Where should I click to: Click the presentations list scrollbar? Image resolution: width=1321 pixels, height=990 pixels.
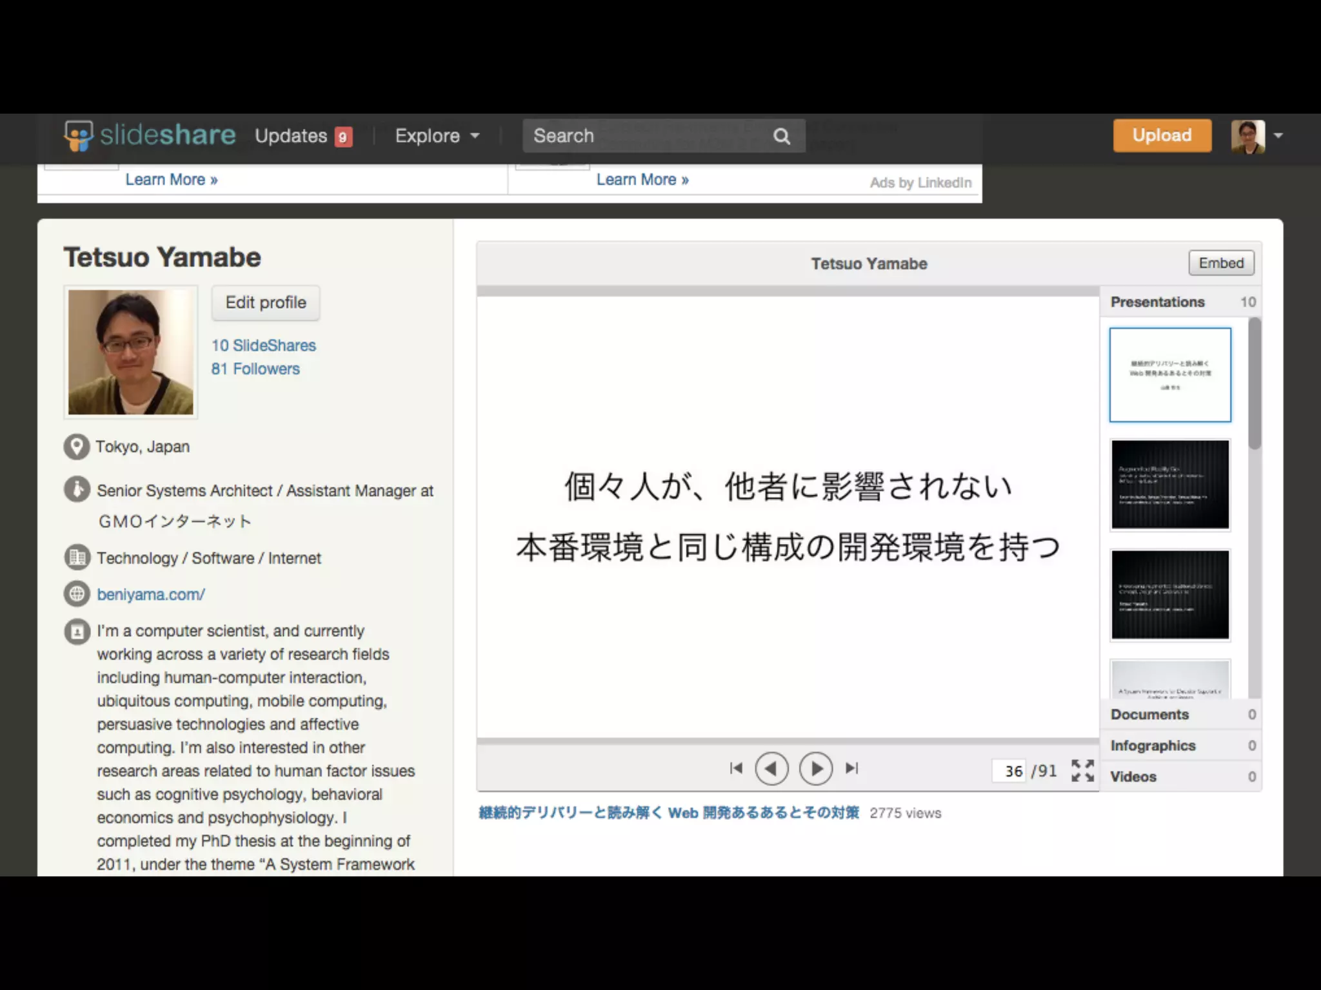[1254, 383]
